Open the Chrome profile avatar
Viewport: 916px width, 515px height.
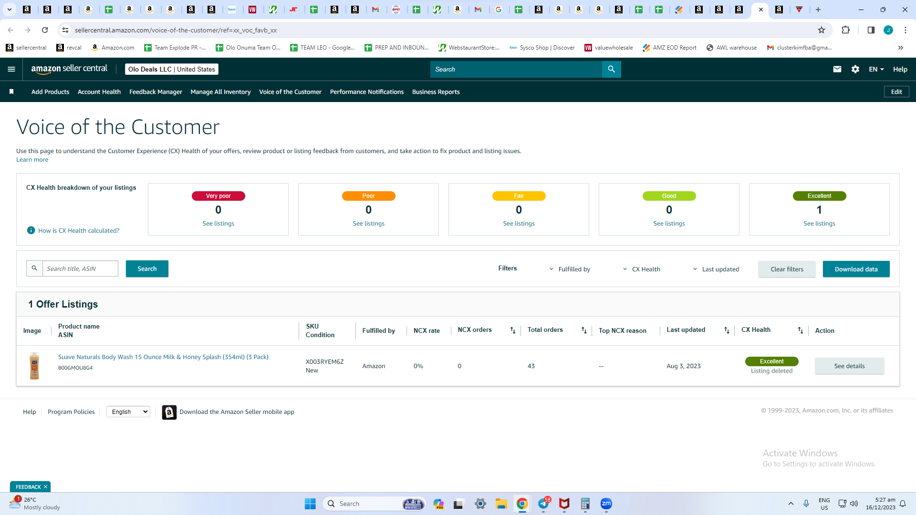[888, 30]
